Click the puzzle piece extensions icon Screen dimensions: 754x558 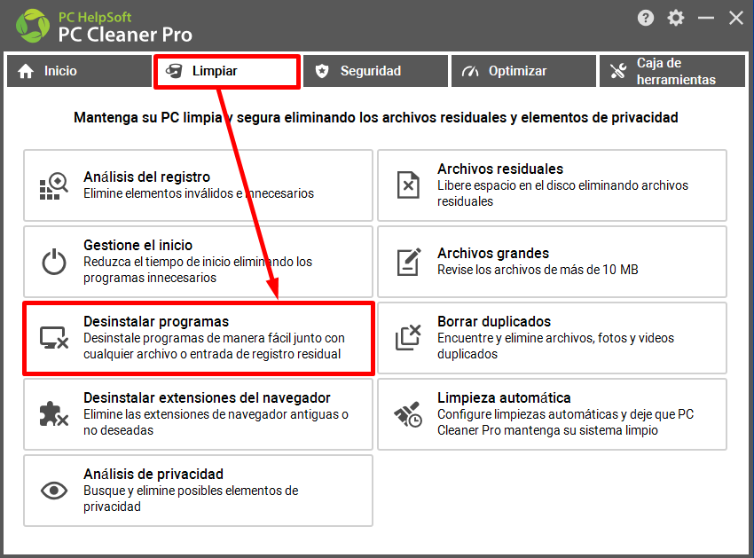[x=54, y=414]
